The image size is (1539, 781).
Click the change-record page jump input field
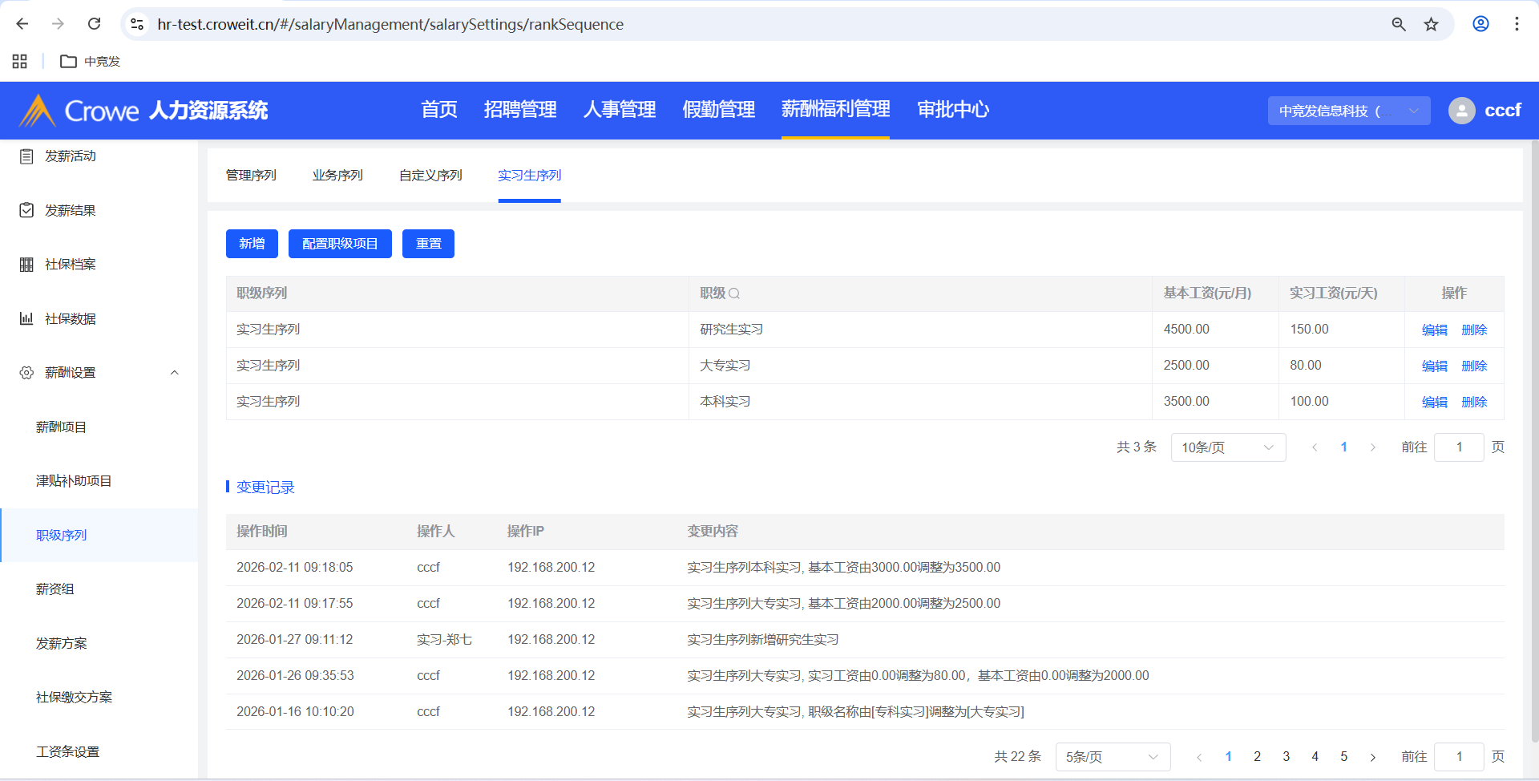(x=1458, y=757)
